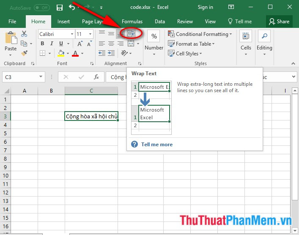The width and height of the screenshot is (299, 235).
Task: Click the Select All corner triangle
Action: pos(7,91)
